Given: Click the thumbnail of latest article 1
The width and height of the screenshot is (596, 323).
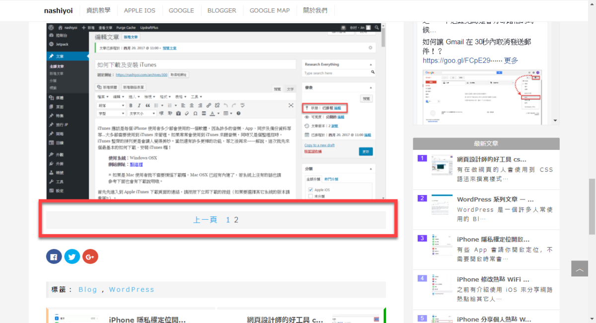Looking at the screenshot, I should coord(442,165).
